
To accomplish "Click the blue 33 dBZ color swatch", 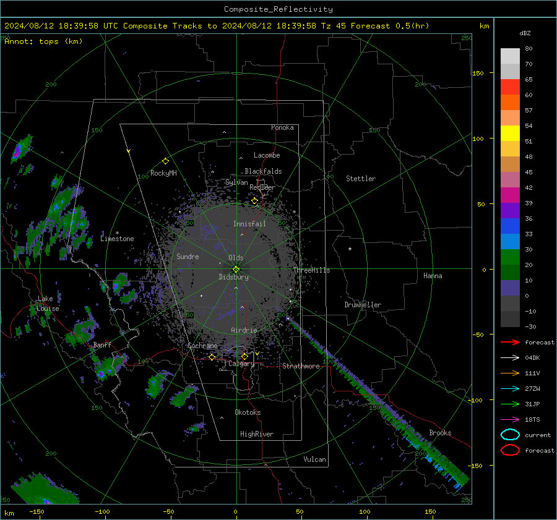I will click(x=510, y=226).
